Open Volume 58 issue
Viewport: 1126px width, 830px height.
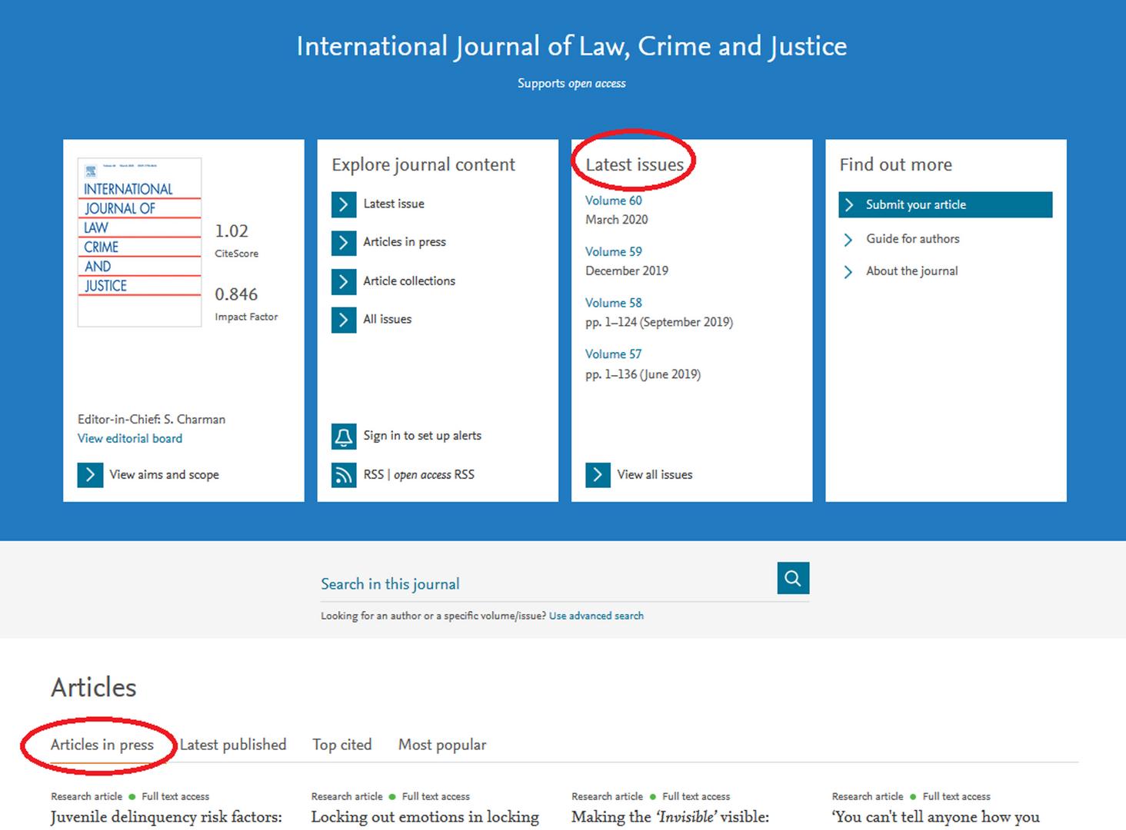(x=614, y=303)
